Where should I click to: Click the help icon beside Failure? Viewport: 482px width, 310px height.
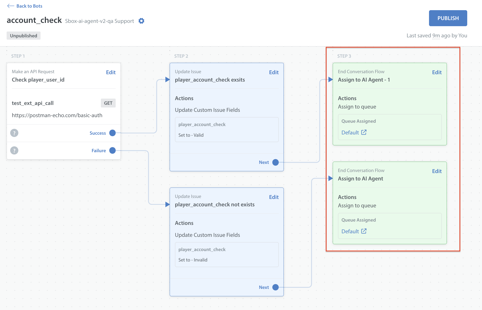(x=14, y=150)
